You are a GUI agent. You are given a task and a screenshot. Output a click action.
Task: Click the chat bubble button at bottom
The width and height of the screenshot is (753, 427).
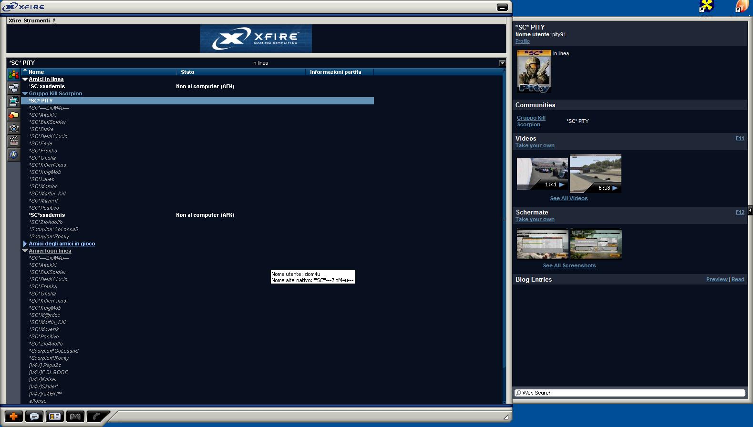34,417
